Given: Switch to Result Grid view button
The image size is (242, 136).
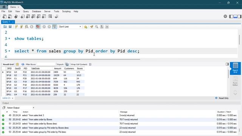Looking at the screenshot, I should tap(235, 68).
